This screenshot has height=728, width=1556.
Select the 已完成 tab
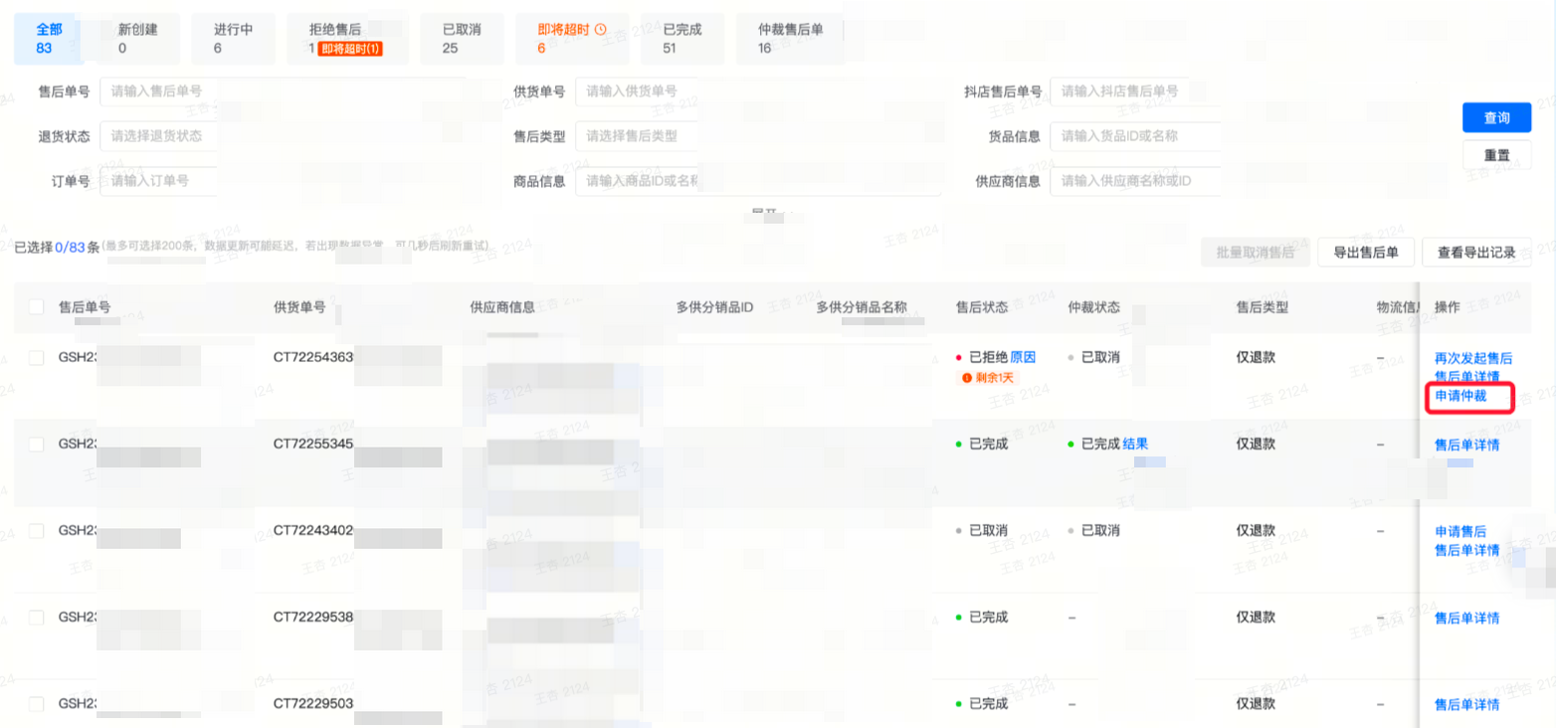682,39
